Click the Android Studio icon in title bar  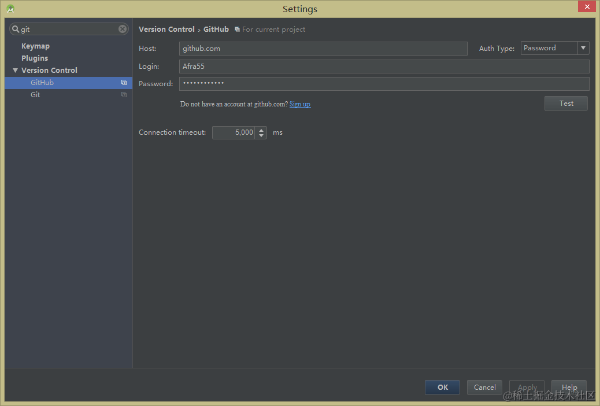click(10, 9)
